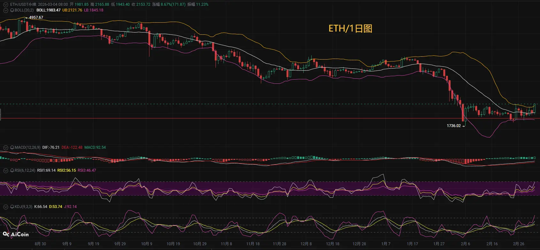The width and height of the screenshot is (540, 250).
Task: Open the RSI(6,12,24) indicator settings label
Action: [25, 170]
